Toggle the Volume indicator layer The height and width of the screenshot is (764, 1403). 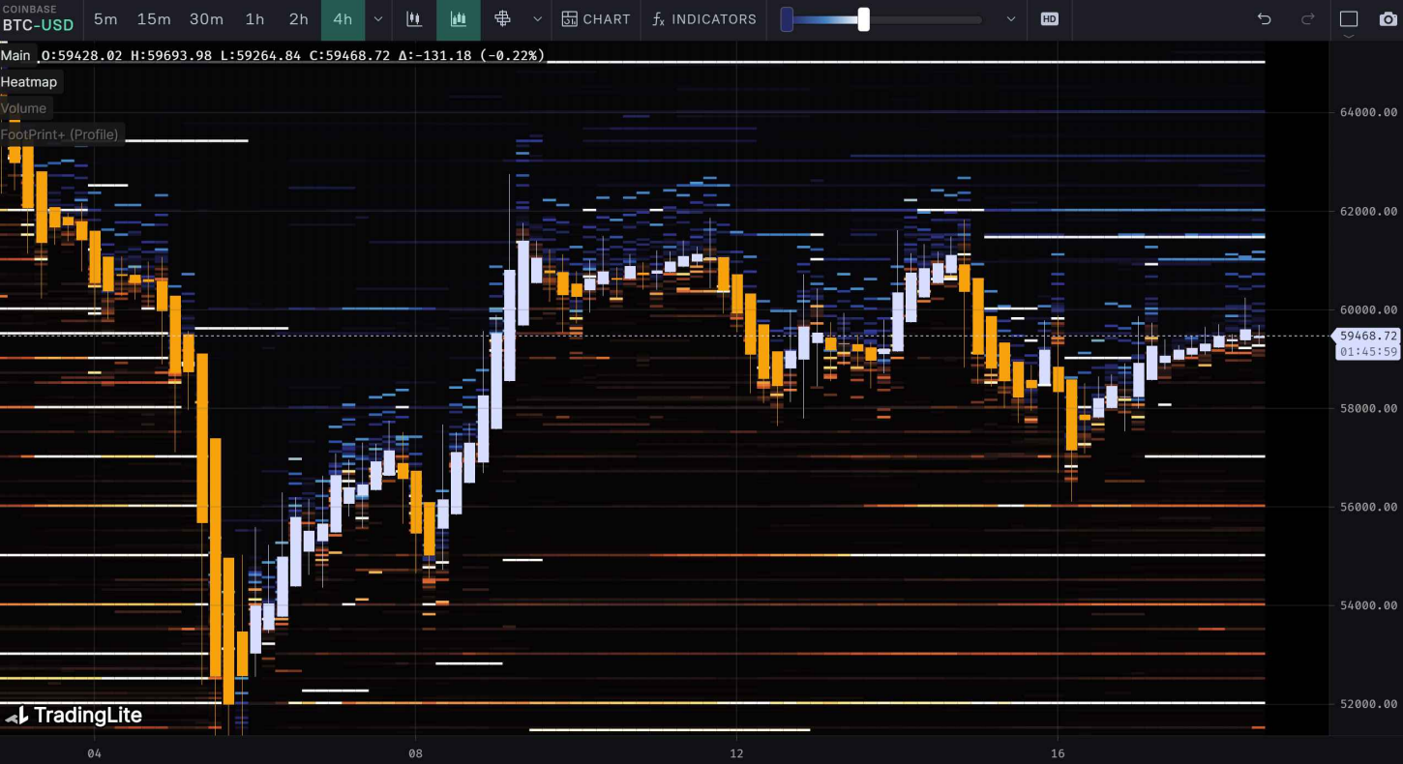click(24, 108)
